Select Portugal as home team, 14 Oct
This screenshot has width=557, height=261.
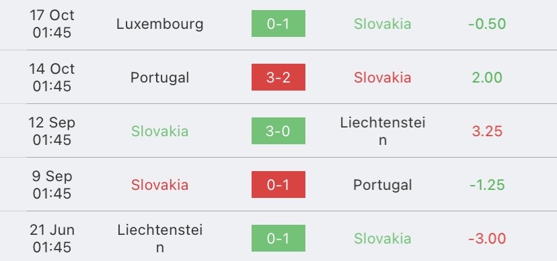pos(160,78)
